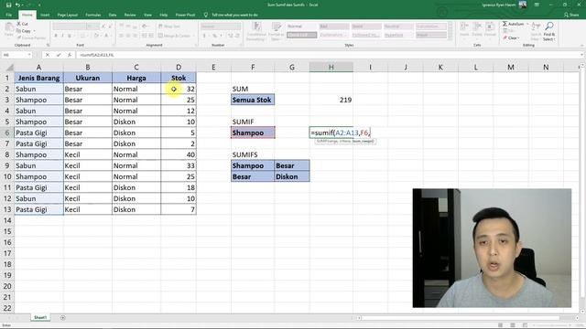
Task: Apply the Neutral cell style
Action: click(x=398, y=27)
